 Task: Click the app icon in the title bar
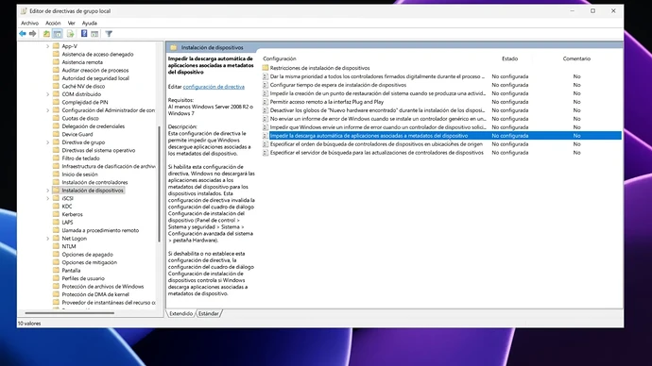(x=24, y=11)
